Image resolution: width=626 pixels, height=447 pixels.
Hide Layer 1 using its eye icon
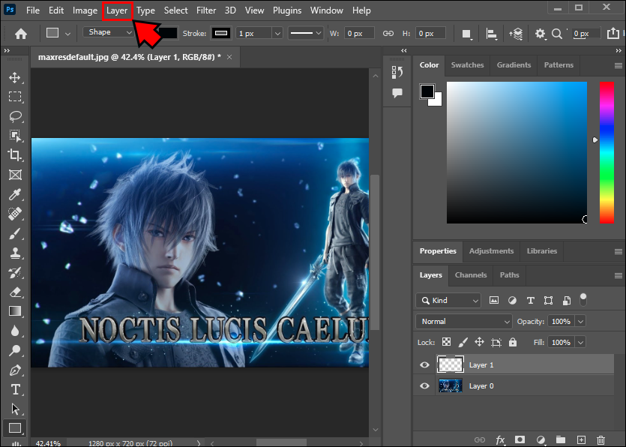(425, 365)
